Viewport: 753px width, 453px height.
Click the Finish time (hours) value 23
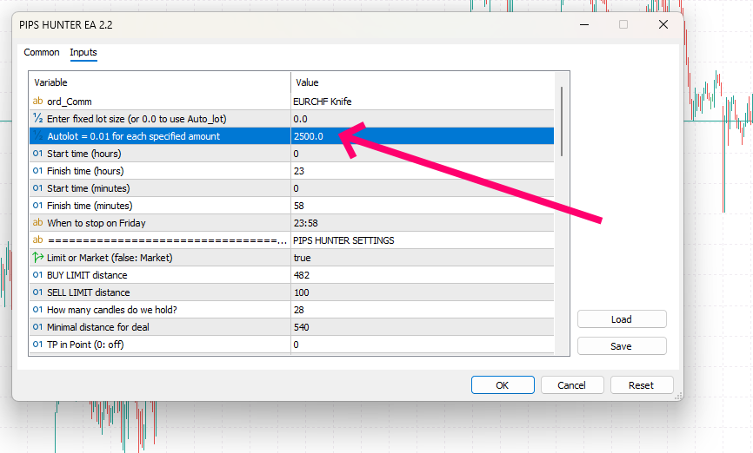pyautogui.click(x=299, y=171)
